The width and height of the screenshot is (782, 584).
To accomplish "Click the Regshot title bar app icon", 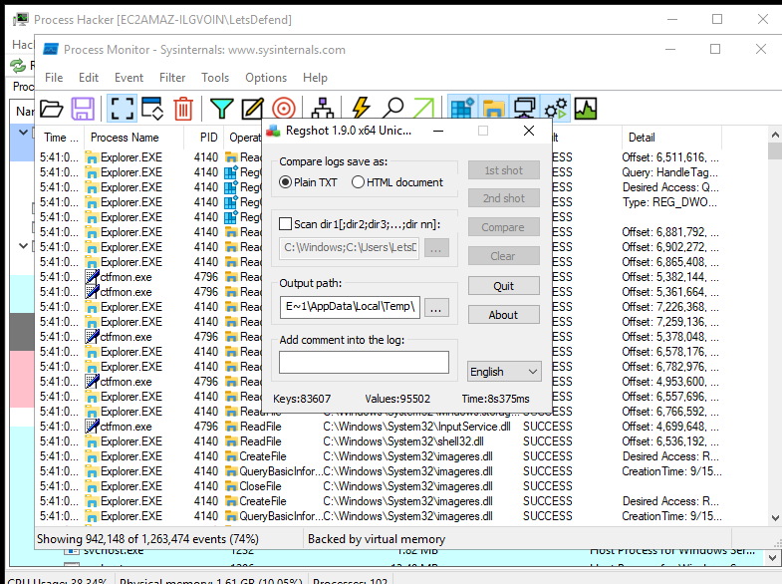I will coord(273,131).
